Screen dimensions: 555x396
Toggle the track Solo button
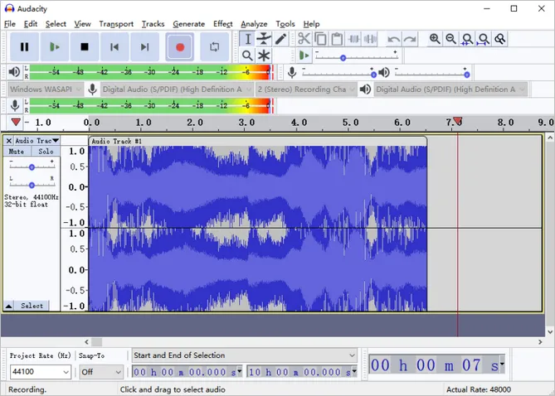click(x=46, y=152)
